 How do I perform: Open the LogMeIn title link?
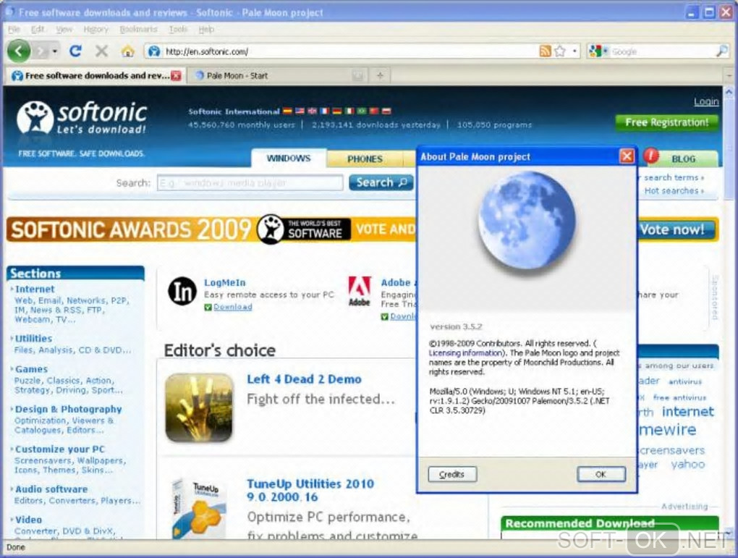[224, 282]
